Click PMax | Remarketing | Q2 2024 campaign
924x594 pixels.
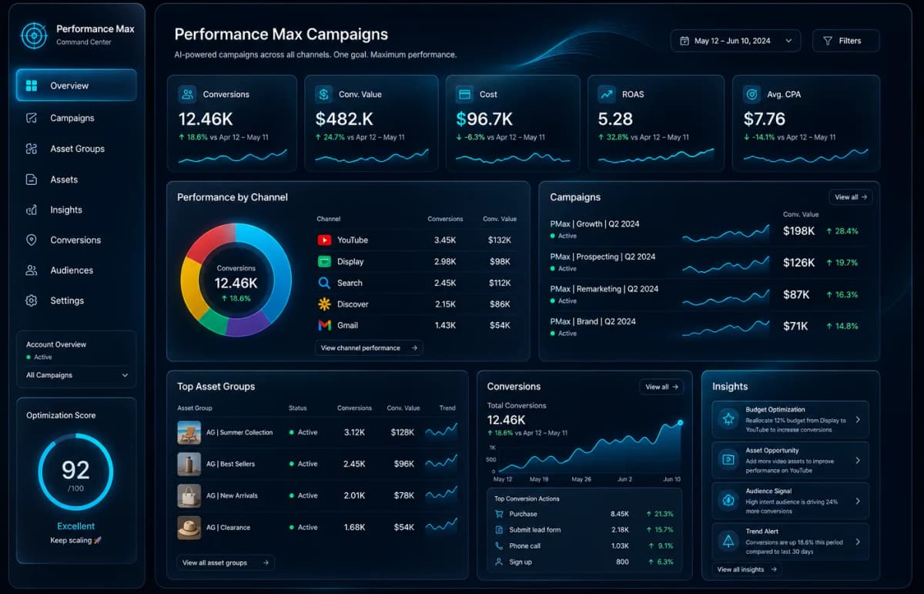[x=604, y=289]
